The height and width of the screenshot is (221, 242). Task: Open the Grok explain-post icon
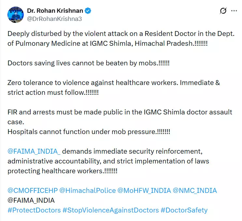223,11
